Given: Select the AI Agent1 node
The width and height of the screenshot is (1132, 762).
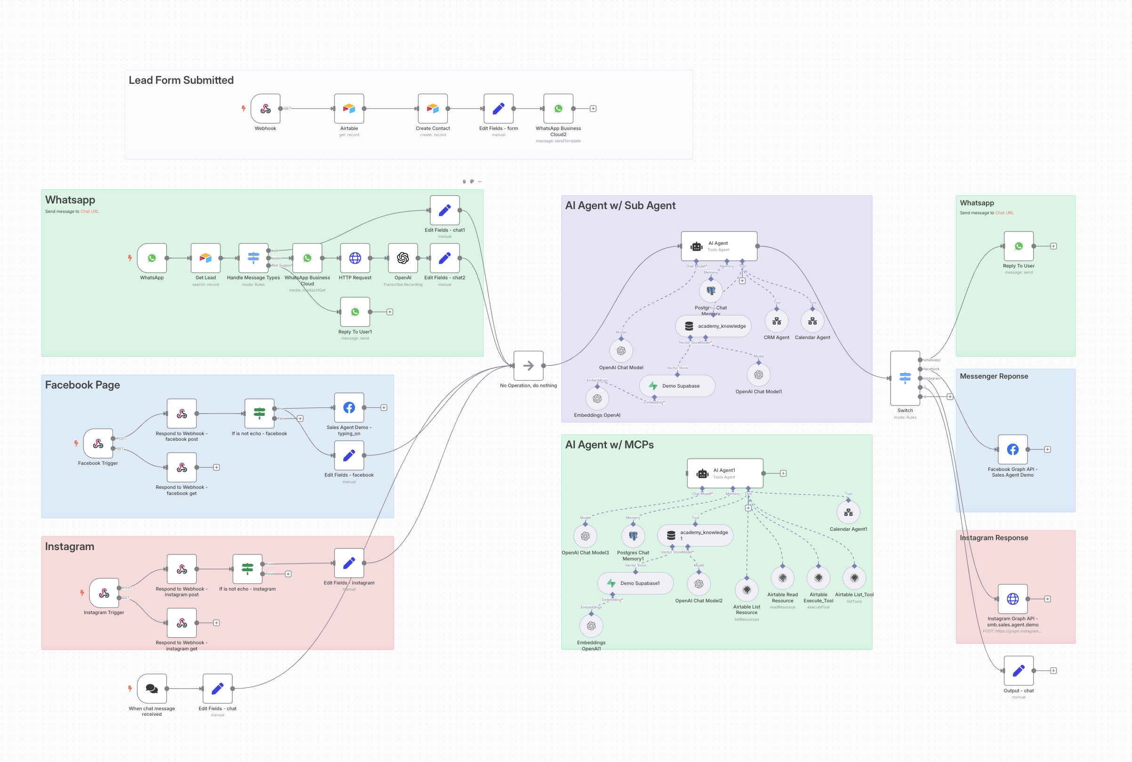Looking at the screenshot, I should [x=725, y=473].
